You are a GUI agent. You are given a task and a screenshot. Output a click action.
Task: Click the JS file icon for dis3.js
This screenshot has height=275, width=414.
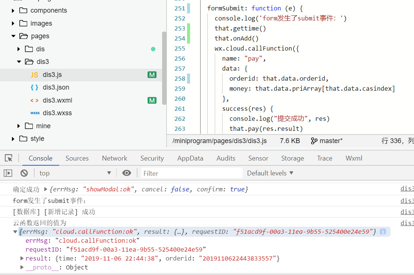34,75
